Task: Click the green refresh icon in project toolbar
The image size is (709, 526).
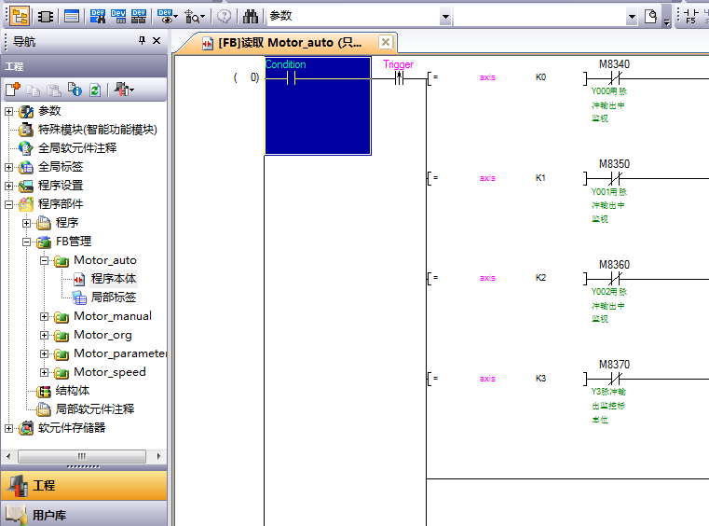Action: [95, 90]
